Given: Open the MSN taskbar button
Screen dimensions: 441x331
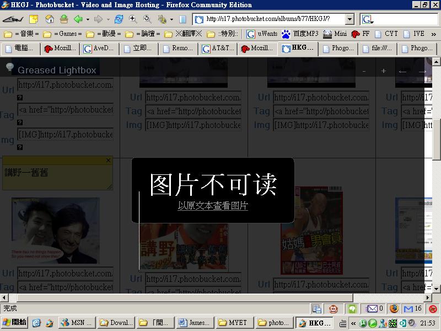Looking at the screenshot, I should point(77,323).
